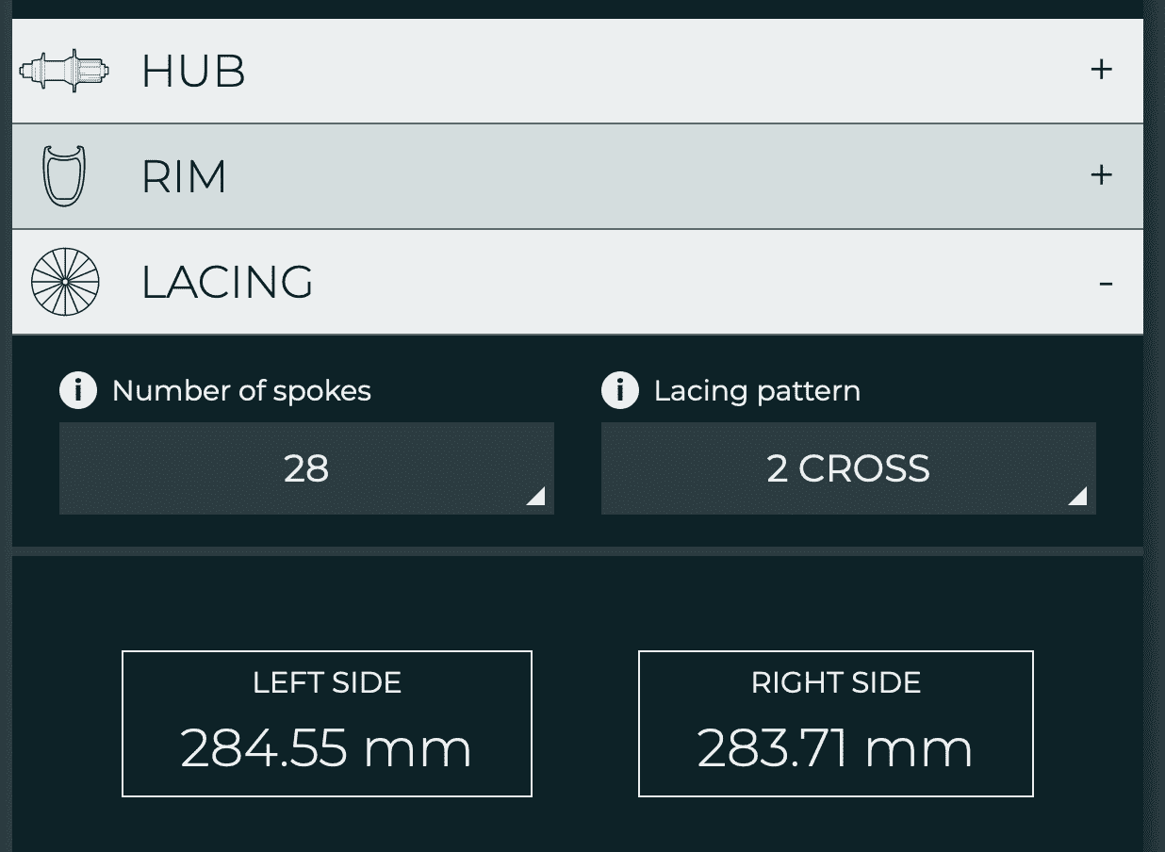Collapse the LACING section with minus sign

(x=1106, y=283)
